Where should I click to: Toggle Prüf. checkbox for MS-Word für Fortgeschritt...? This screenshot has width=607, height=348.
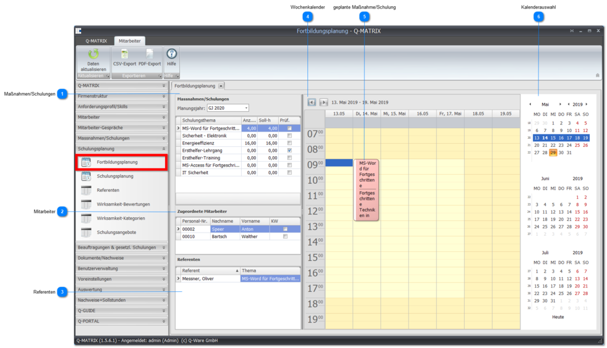click(289, 128)
